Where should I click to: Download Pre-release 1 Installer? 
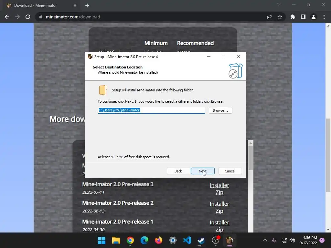coord(219,223)
